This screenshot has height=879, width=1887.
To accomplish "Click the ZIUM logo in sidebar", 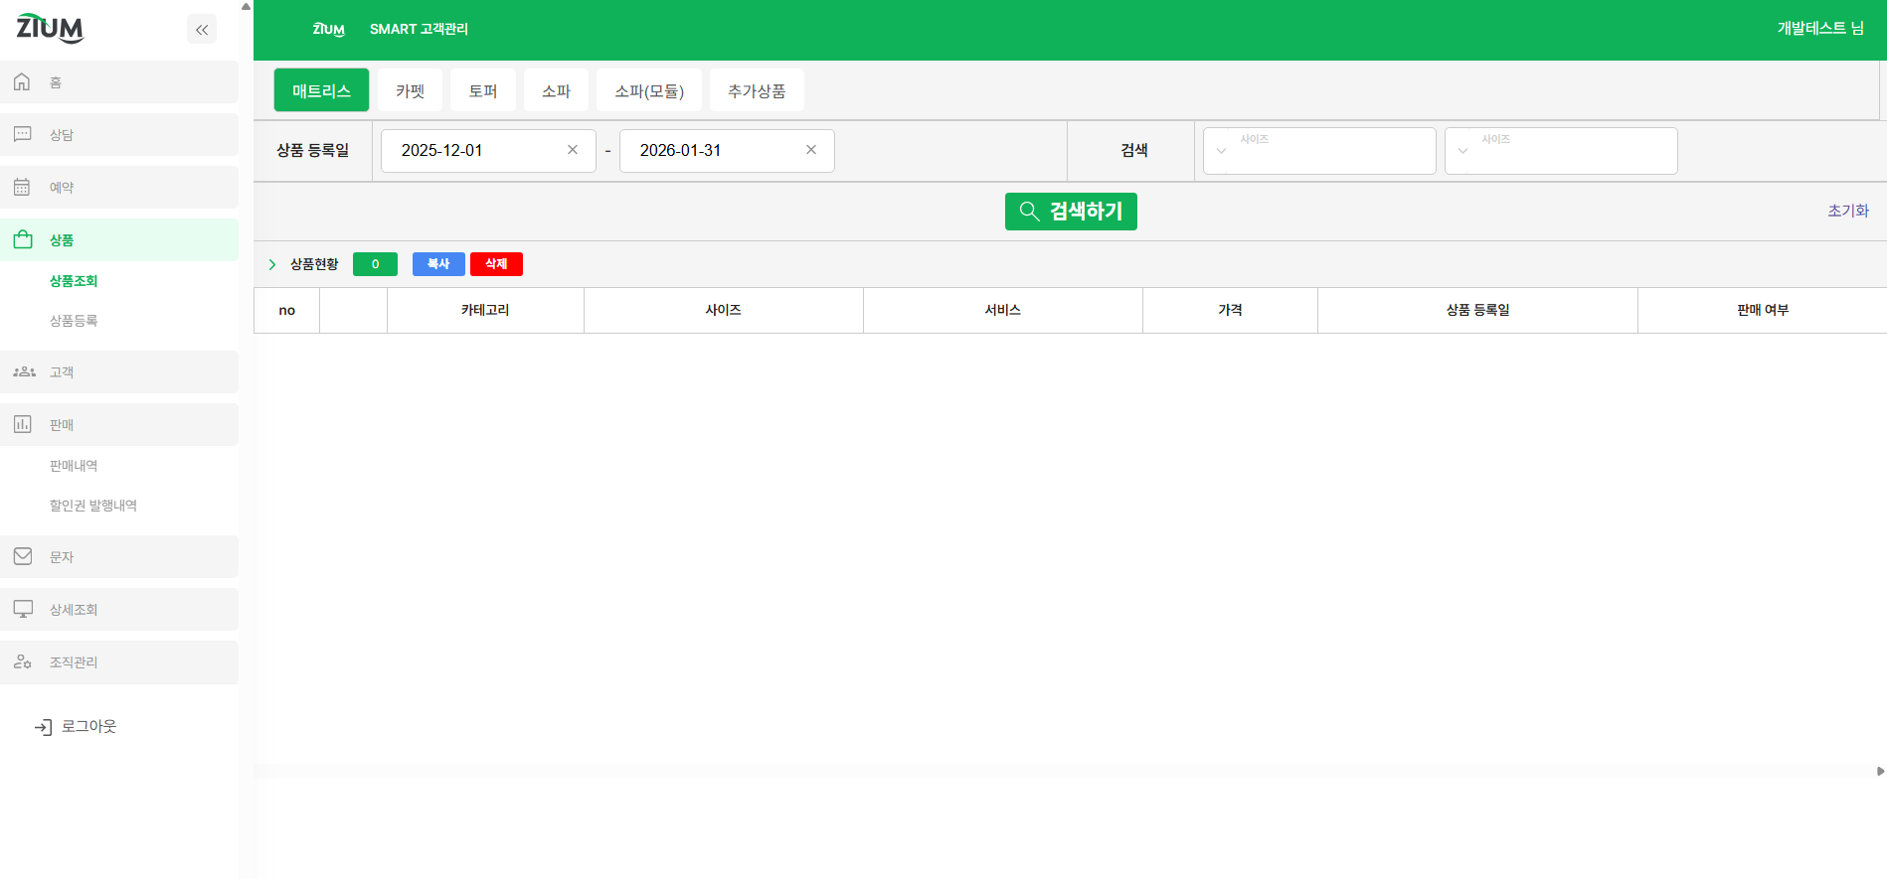I will [x=51, y=29].
